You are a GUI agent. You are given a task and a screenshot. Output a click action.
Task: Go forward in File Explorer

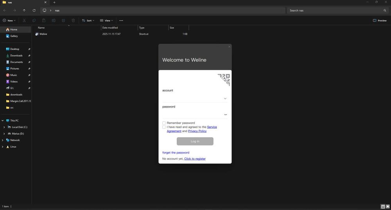tap(14, 11)
